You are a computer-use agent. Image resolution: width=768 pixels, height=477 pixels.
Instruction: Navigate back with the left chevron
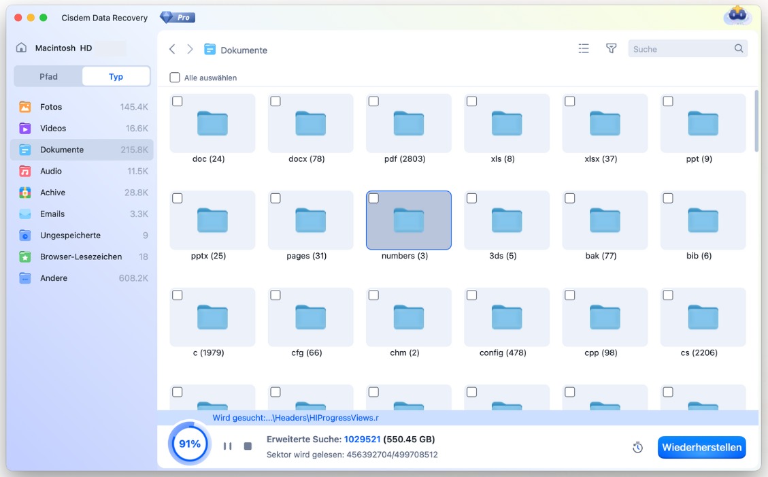click(x=171, y=49)
